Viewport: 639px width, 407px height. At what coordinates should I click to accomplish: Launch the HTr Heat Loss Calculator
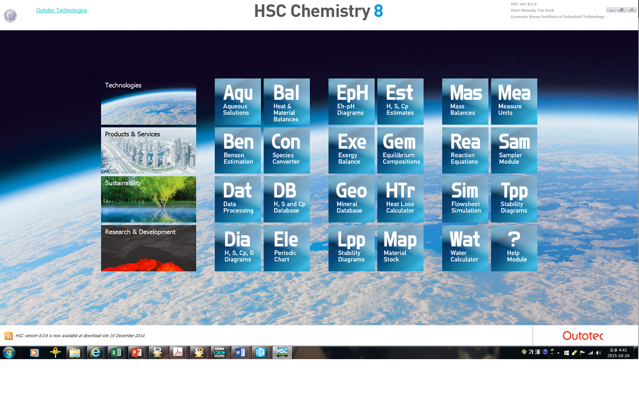tap(400, 199)
